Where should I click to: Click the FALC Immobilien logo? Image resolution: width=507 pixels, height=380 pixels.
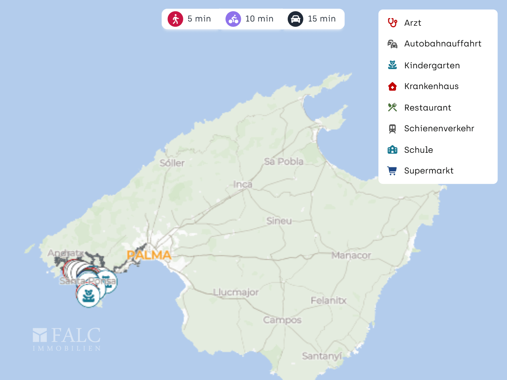67,339
